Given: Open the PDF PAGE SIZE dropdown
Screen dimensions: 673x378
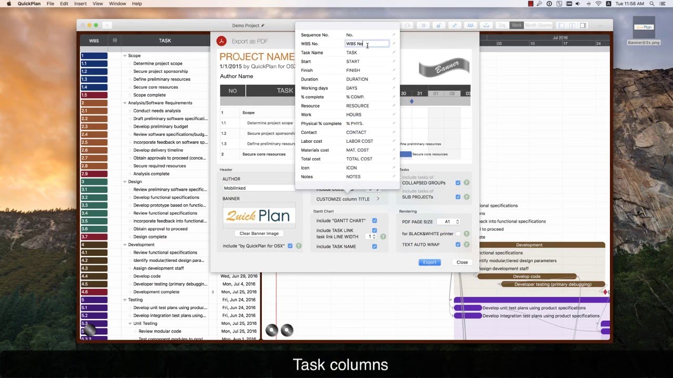Looking at the screenshot, I should [x=448, y=222].
